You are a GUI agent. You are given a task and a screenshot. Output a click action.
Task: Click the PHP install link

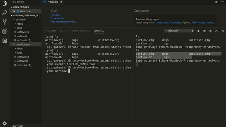pyautogui.click(x=194, y=23)
